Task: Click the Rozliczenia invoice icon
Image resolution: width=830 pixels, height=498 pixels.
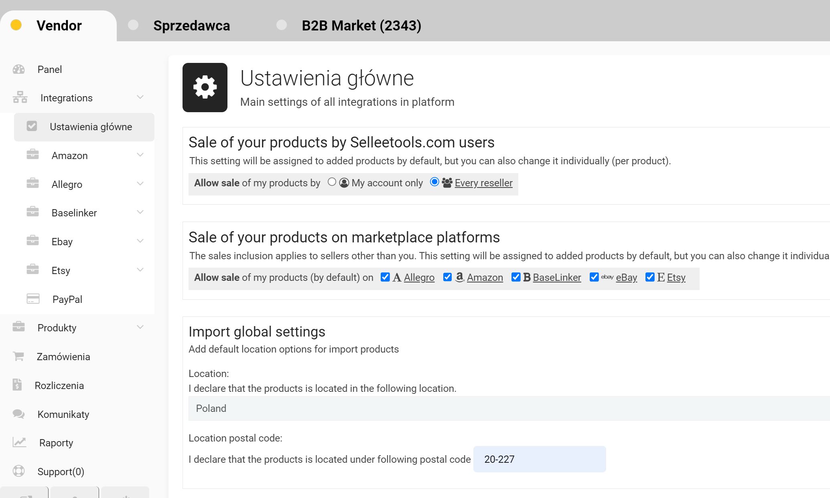Action: pyautogui.click(x=17, y=385)
